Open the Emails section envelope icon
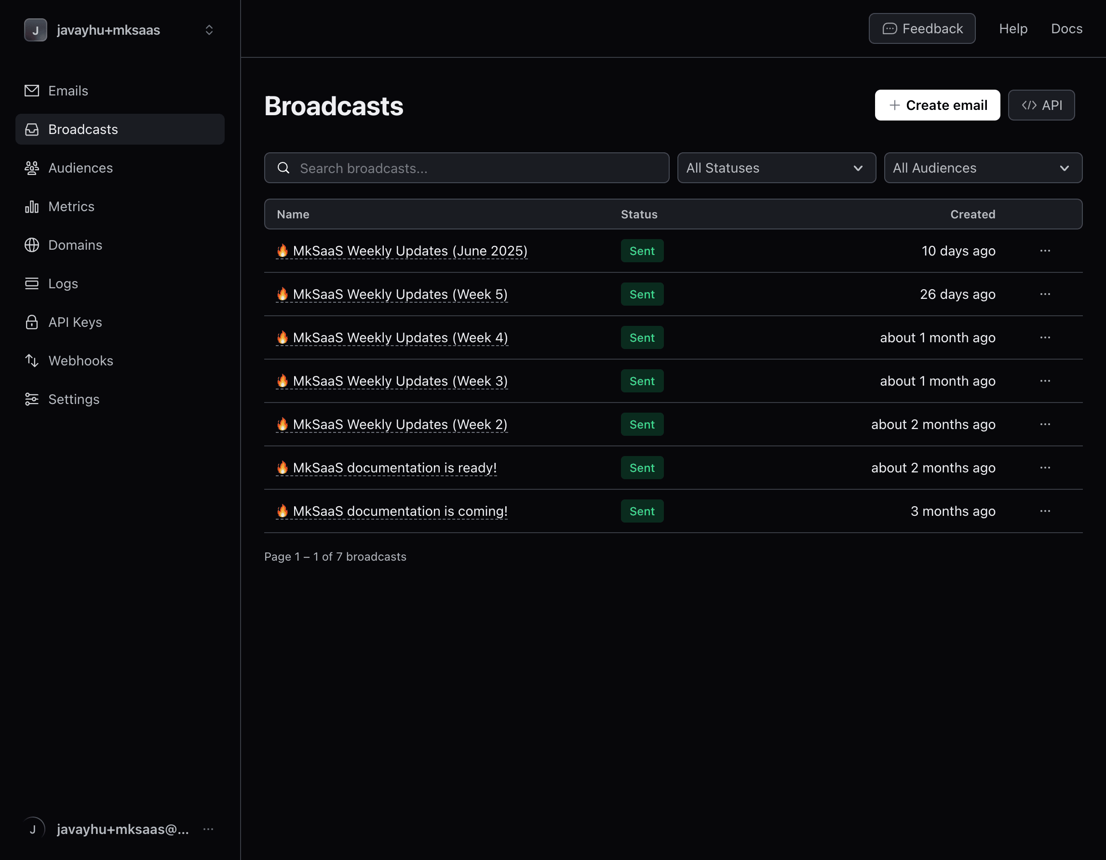 (31, 91)
